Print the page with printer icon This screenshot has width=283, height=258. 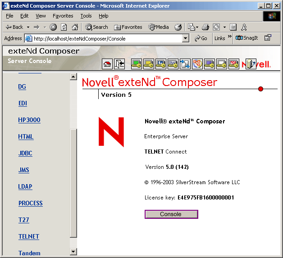(x=205, y=27)
